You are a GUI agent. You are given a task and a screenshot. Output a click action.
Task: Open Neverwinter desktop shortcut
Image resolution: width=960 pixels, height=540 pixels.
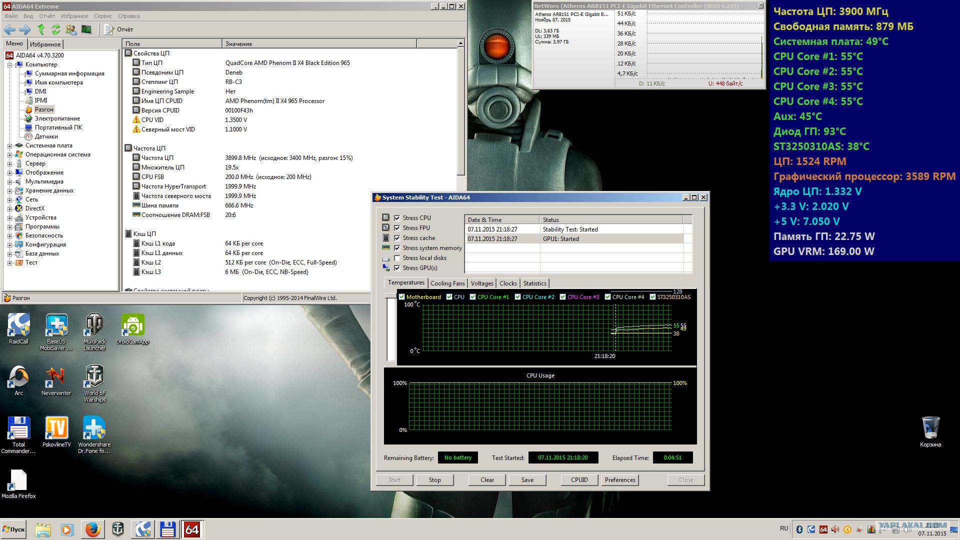(x=56, y=380)
